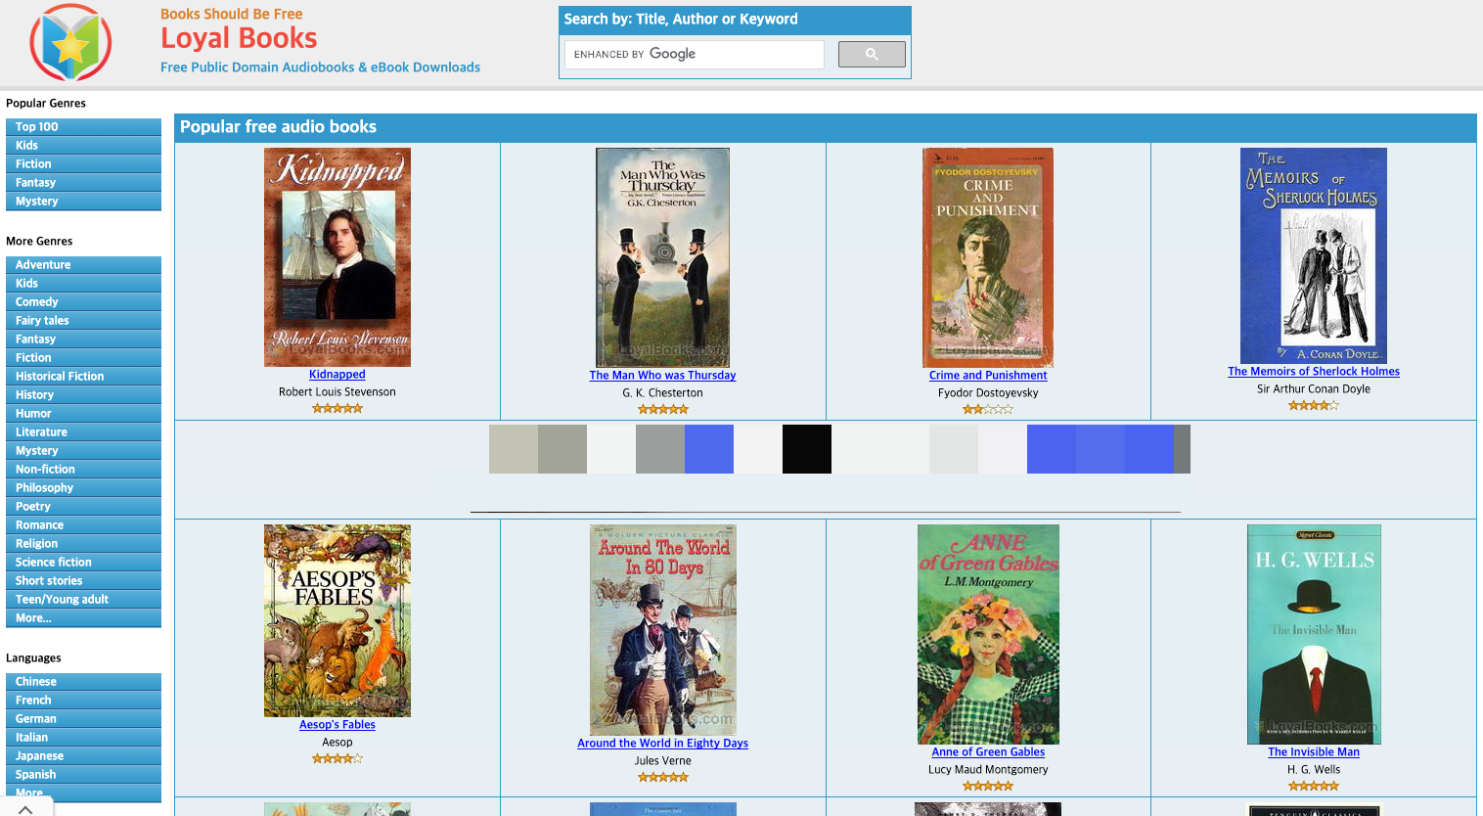The image size is (1483, 816).
Task: Open the Romance genre
Action: (83, 525)
